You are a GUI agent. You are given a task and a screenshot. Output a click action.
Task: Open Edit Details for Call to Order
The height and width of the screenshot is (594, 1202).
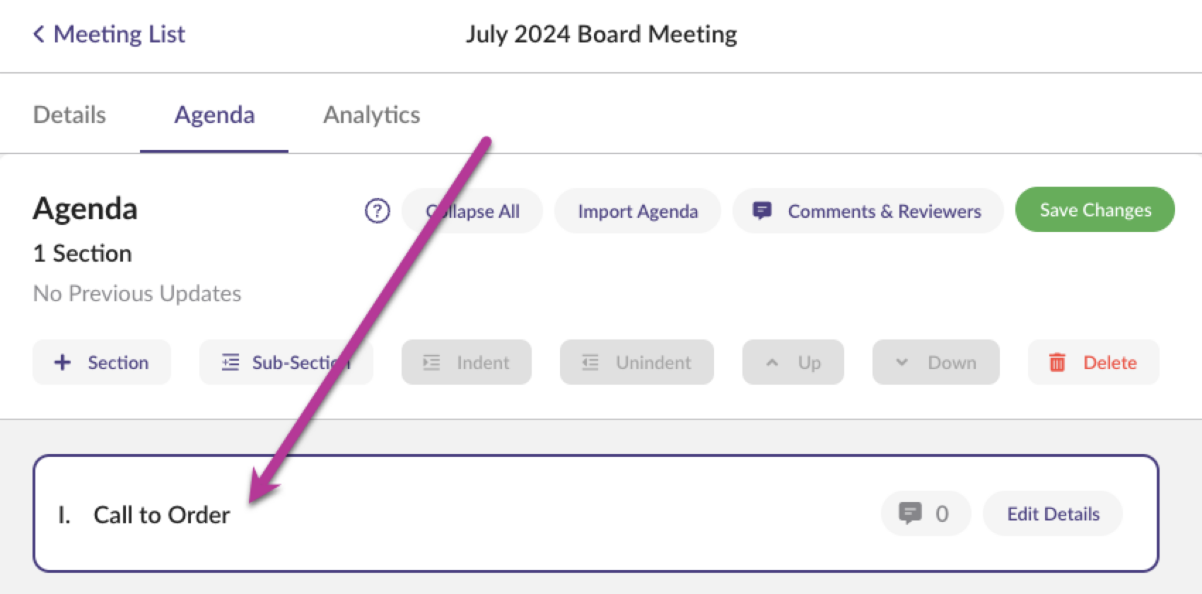point(1053,513)
